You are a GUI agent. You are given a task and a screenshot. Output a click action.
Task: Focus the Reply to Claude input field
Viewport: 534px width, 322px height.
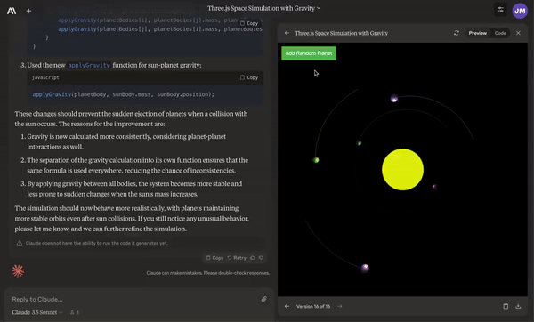(133, 299)
